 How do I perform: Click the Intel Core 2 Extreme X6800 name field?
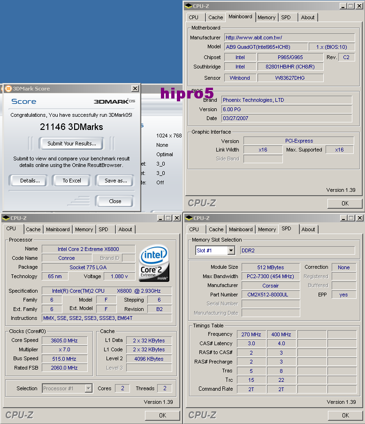(89, 249)
